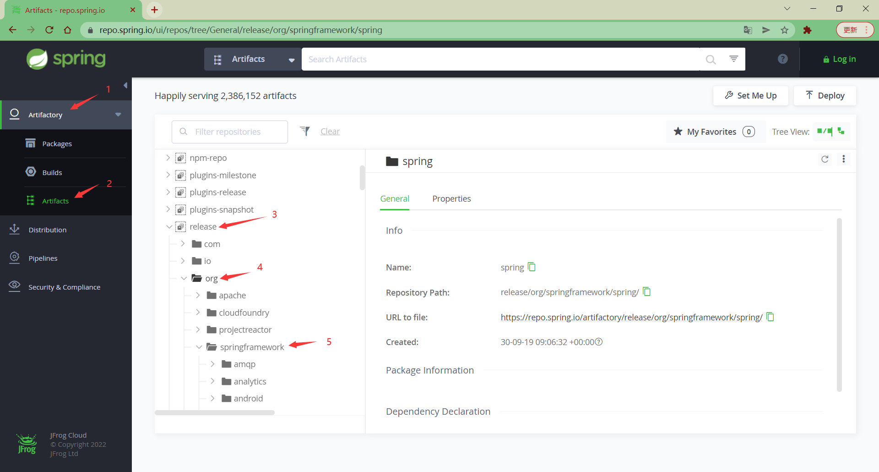Focus the Filter repositories input
Screen dimensions: 879x472
[230, 132]
